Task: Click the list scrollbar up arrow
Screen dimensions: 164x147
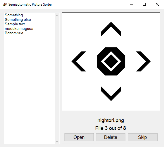Action: [x=57, y=15]
